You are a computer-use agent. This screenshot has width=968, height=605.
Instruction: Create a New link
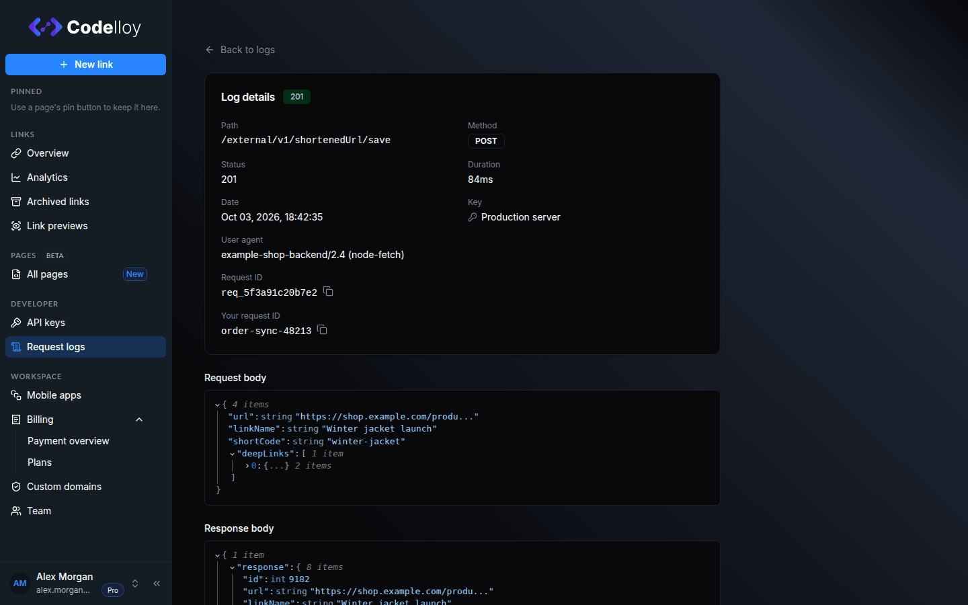(85, 65)
